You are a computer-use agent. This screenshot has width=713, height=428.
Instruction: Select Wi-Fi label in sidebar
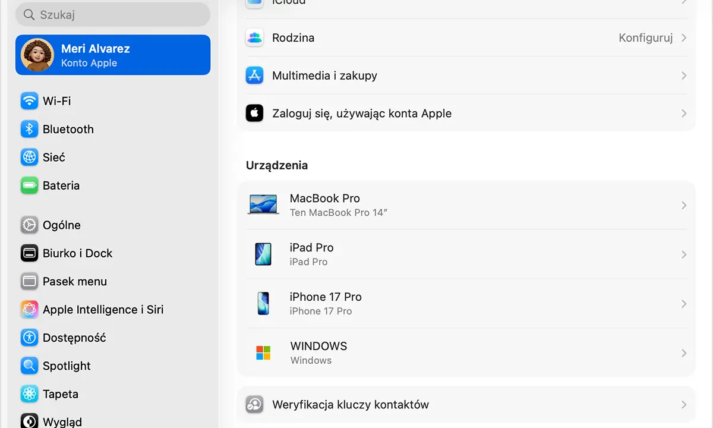57,101
